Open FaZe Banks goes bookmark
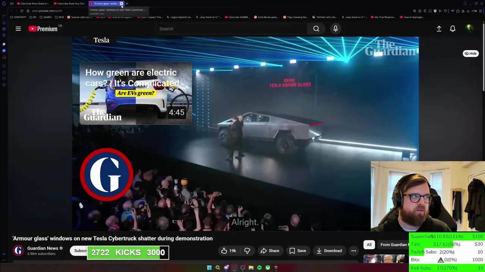 click(266, 17)
